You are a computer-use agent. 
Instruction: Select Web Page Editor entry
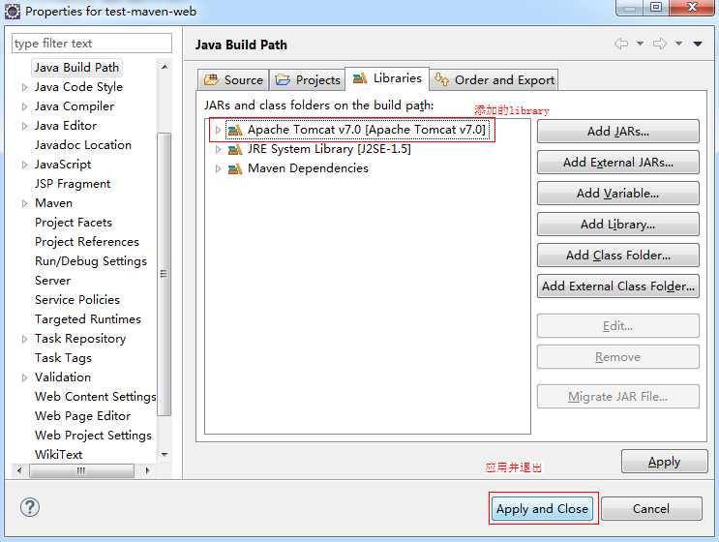[x=82, y=416]
